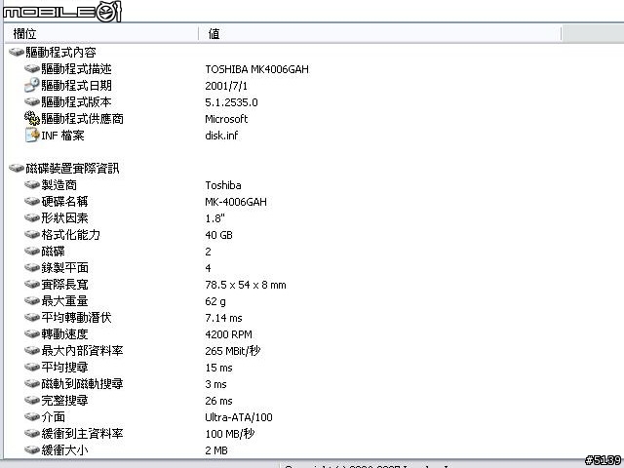
Task: Click the icon beside 格式化能力
Action: point(32,234)
